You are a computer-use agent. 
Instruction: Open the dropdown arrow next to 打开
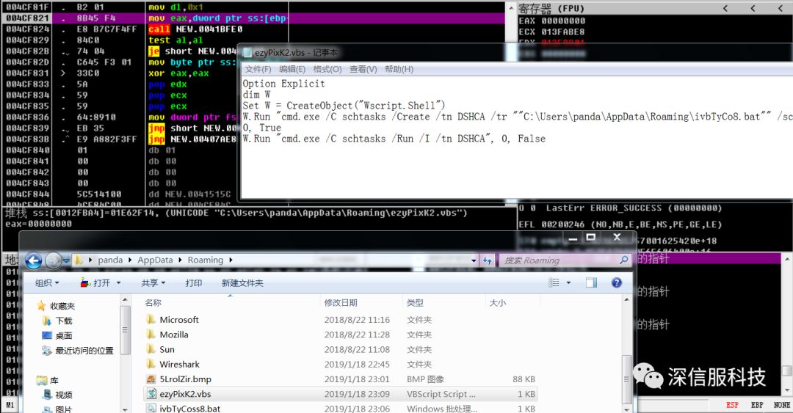[119, 282]
